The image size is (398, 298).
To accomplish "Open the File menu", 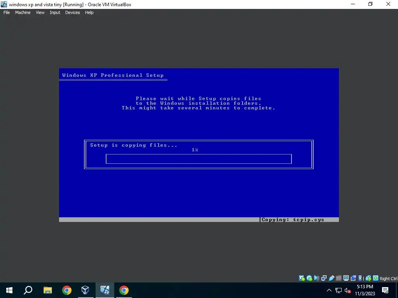I will [x=7, y=12].
